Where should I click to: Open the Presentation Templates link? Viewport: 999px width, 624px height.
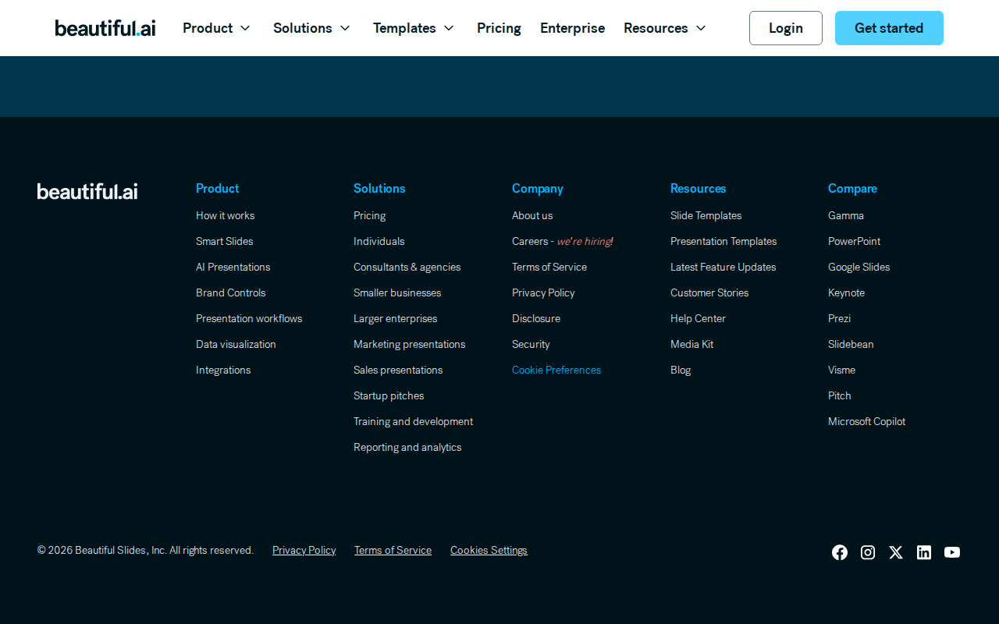[x=723, y=241]
